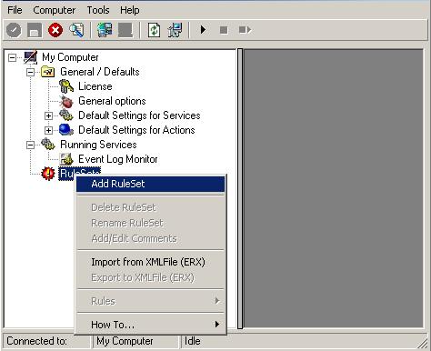Select the License tree item
The image size is (431, 351).
coord(95,86)
